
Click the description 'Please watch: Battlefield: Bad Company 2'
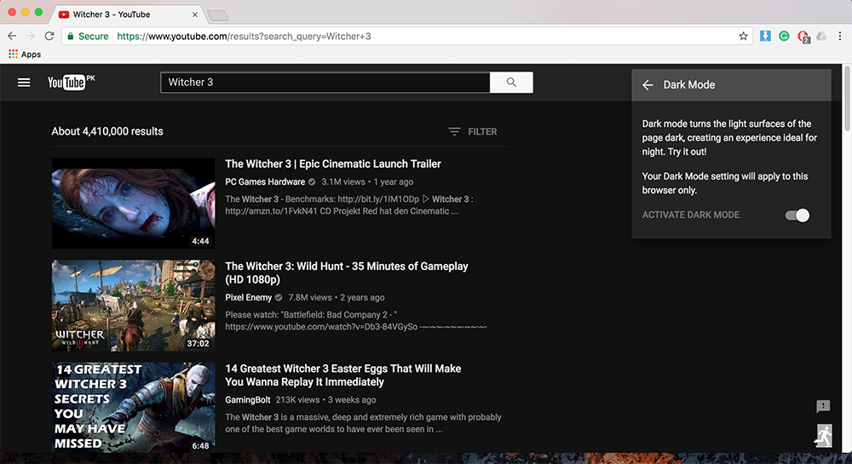356,321
